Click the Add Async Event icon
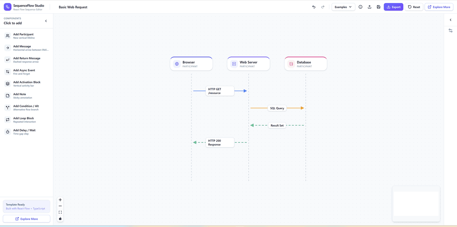457x227 pixels. tap(8, 72)
